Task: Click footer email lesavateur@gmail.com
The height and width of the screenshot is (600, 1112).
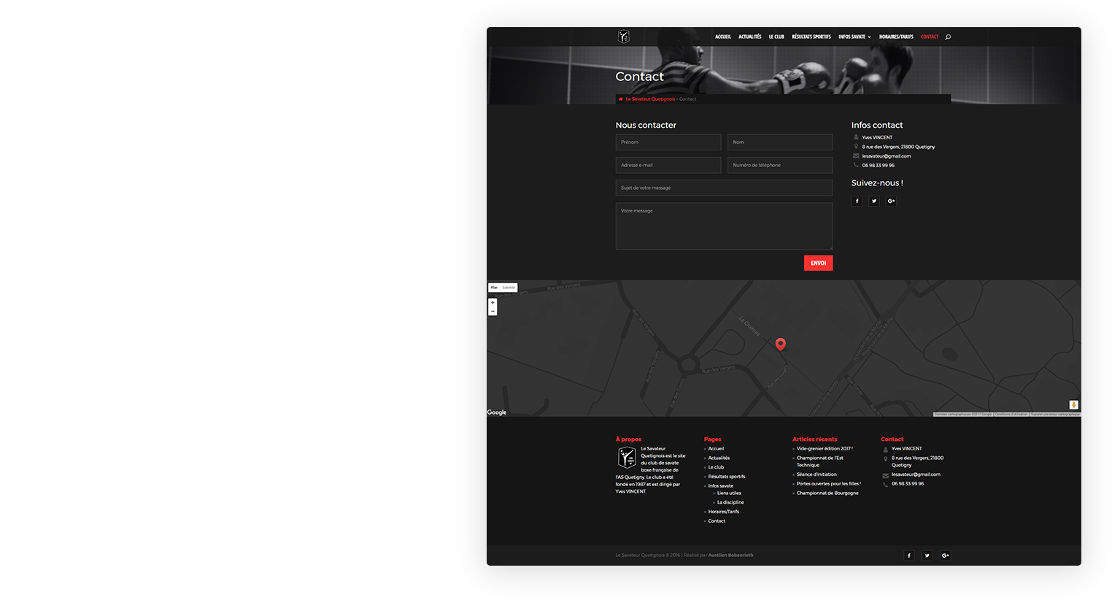Action: (916, 474)
